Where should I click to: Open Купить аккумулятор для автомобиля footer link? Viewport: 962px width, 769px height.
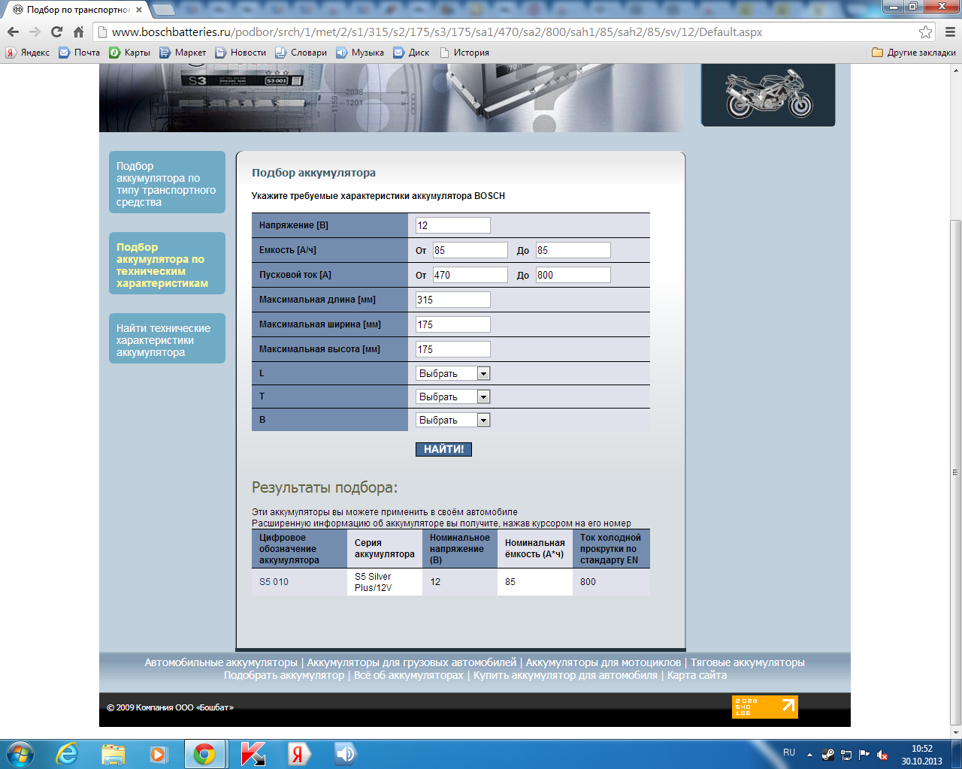click(565, 675)
